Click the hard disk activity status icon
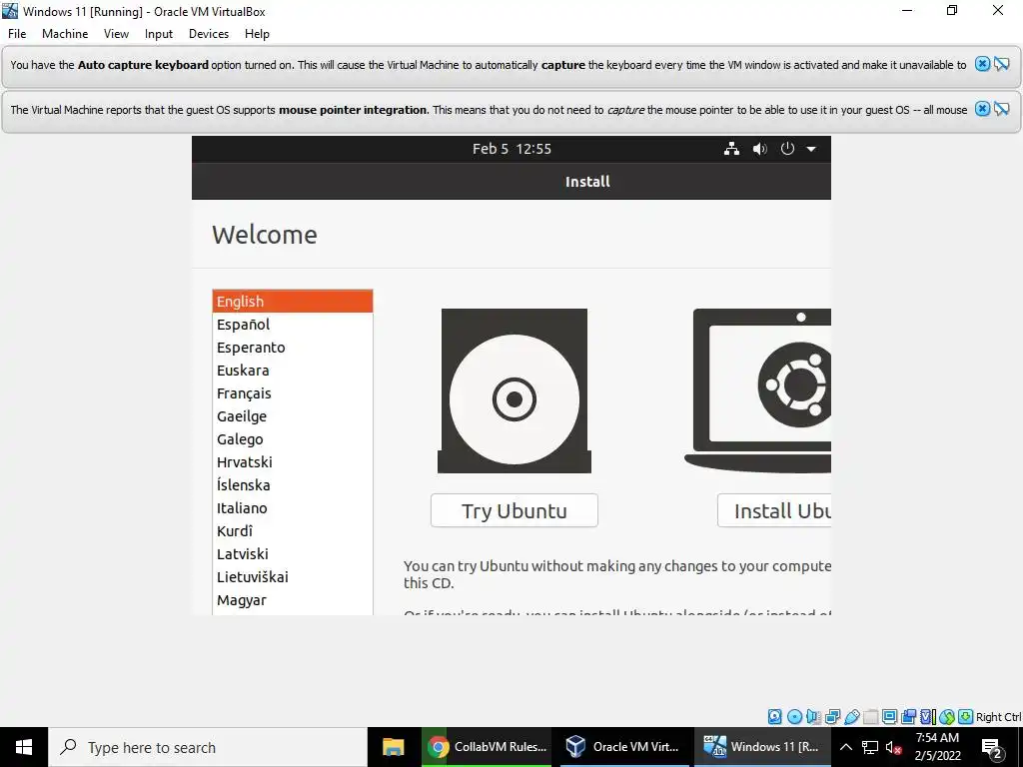 [774, 717]
